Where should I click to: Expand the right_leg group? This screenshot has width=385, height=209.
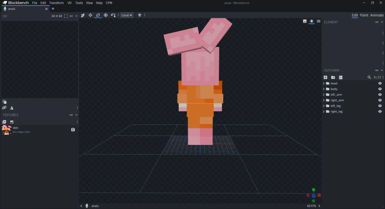pyautogui.click(x=324, y=112)
